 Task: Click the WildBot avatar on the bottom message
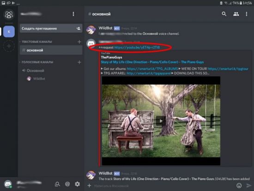click(x=91, y=175)
